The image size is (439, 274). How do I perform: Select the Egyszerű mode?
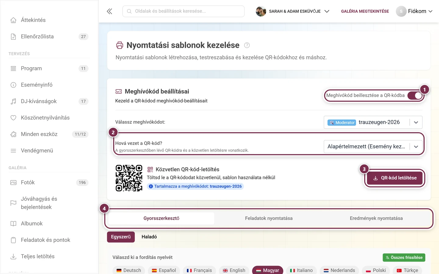(x=121, y=237)
